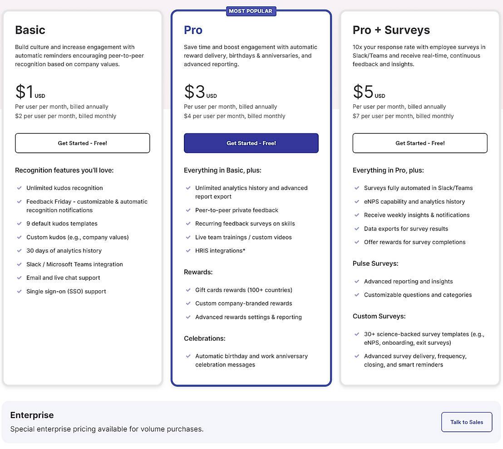Image resolution: width=503 pixels, height=449 pixels.
Task: Click the Pro plan heading
Action: pos(193,30)
